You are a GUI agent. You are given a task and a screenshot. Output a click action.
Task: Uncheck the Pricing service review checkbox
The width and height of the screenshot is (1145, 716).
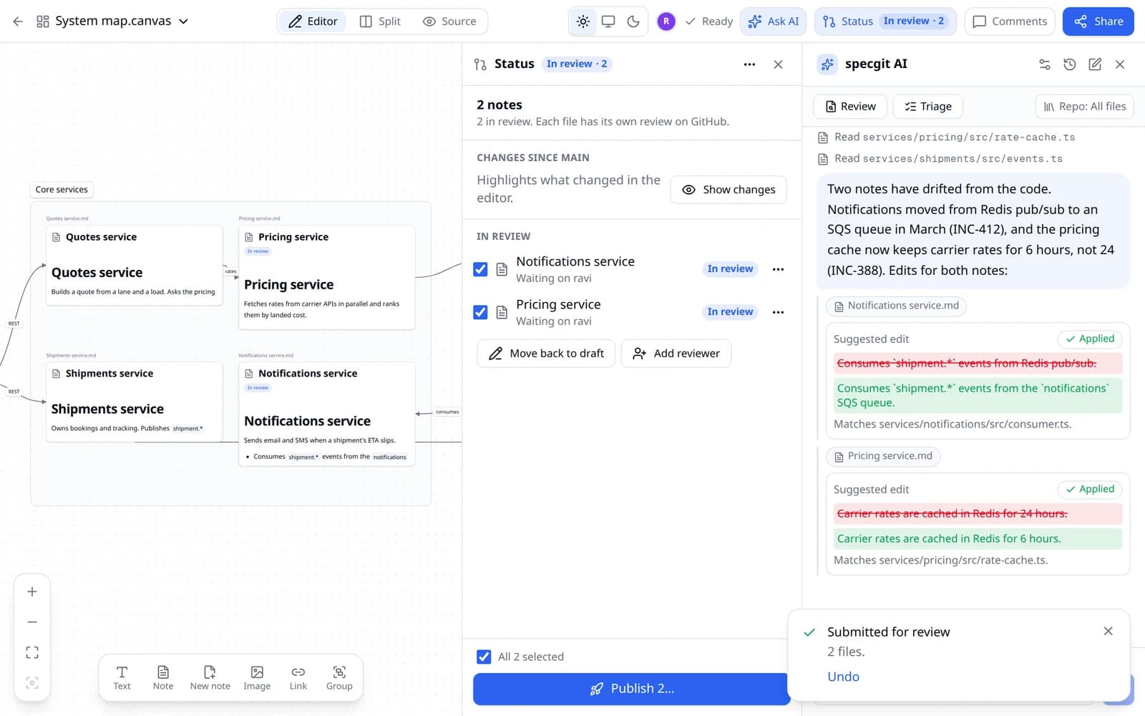point(480,312)
